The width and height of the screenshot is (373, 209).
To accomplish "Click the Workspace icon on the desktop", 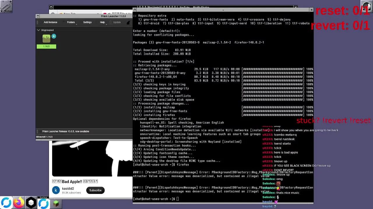I will 6,6.
